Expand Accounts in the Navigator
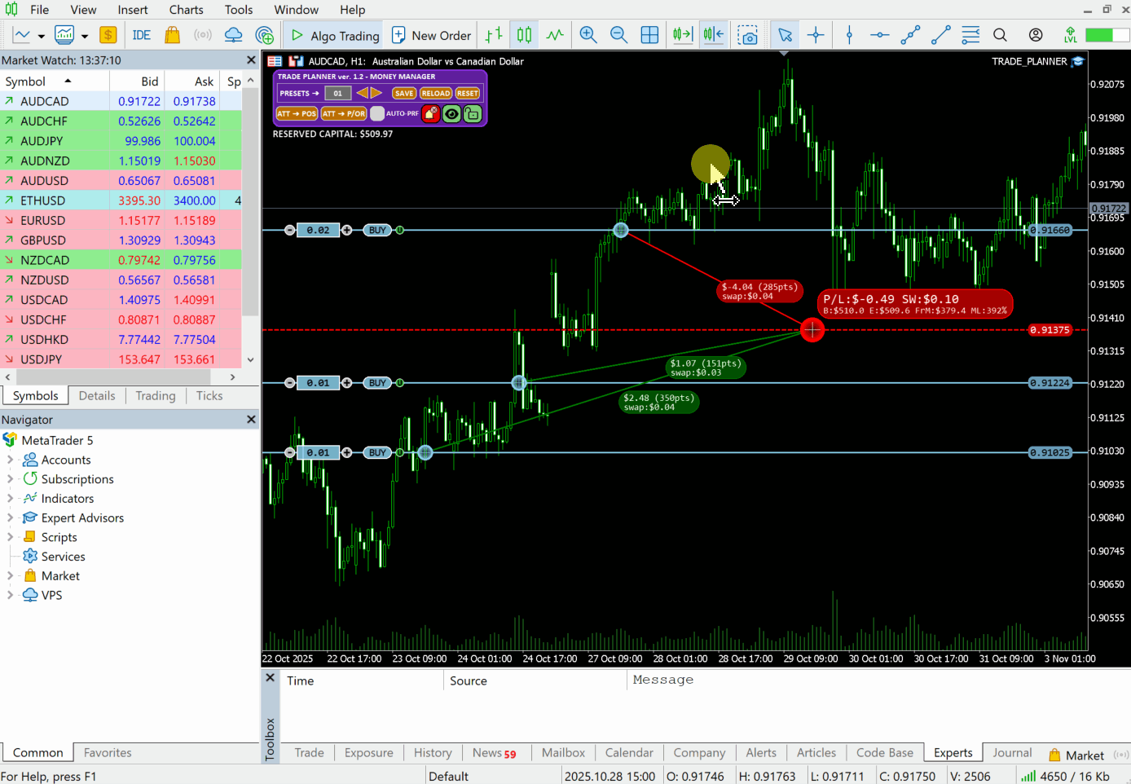This screenshot has height=784, width=1131. coord(10,460)
